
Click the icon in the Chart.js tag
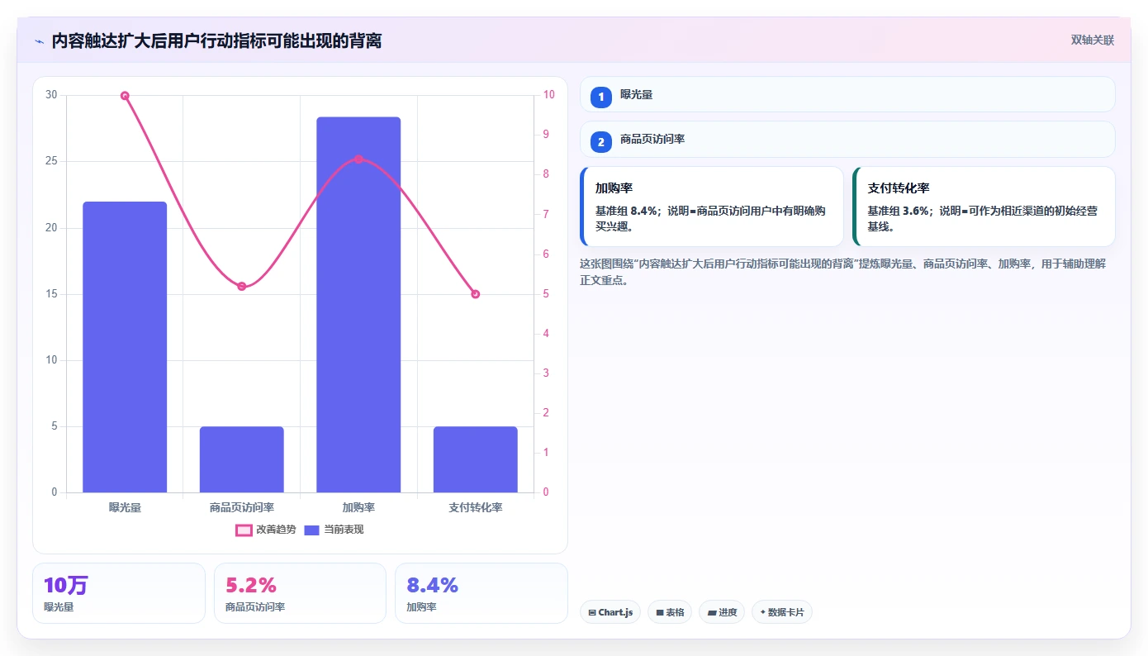tap(592, 613)
